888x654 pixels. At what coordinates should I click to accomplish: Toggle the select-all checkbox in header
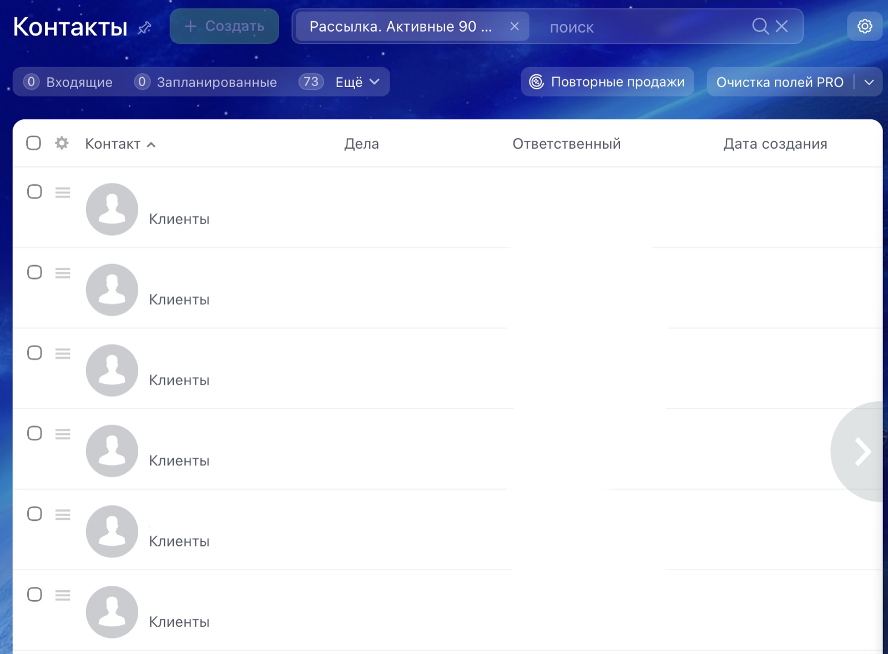point(33,143)
